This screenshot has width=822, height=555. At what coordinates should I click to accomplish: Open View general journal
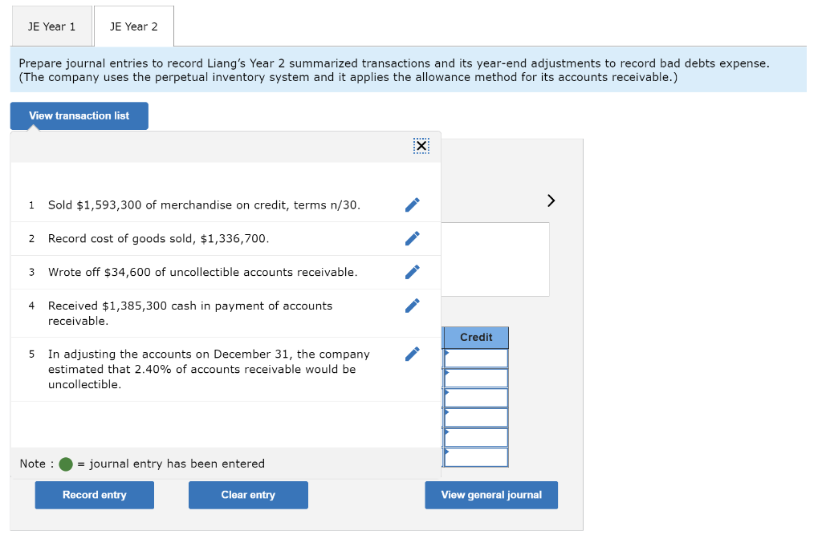(x=490, y=495)
